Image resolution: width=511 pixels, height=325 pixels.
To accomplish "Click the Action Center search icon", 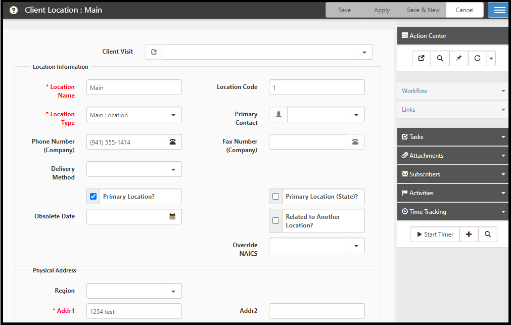I will (x=440, y=59).
